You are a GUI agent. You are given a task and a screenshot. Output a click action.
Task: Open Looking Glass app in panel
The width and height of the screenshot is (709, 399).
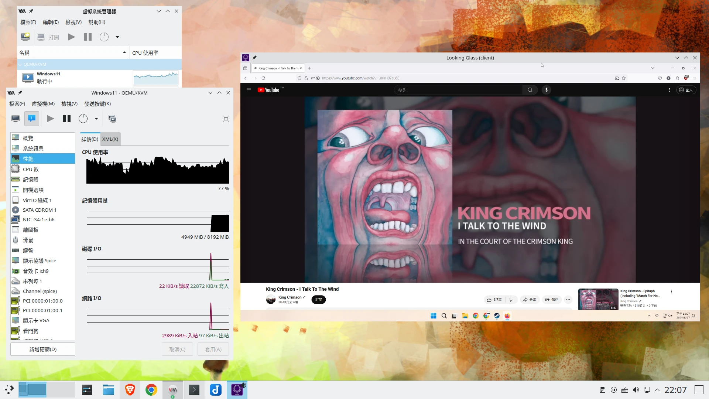tap(237, 390)
